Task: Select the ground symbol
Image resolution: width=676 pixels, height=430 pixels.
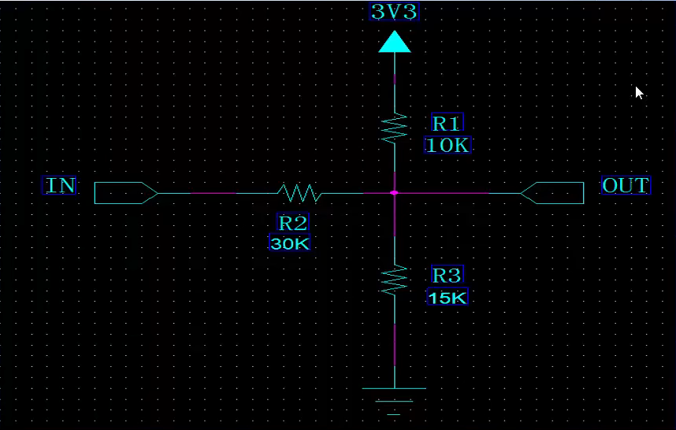Action: click(394, 401)
